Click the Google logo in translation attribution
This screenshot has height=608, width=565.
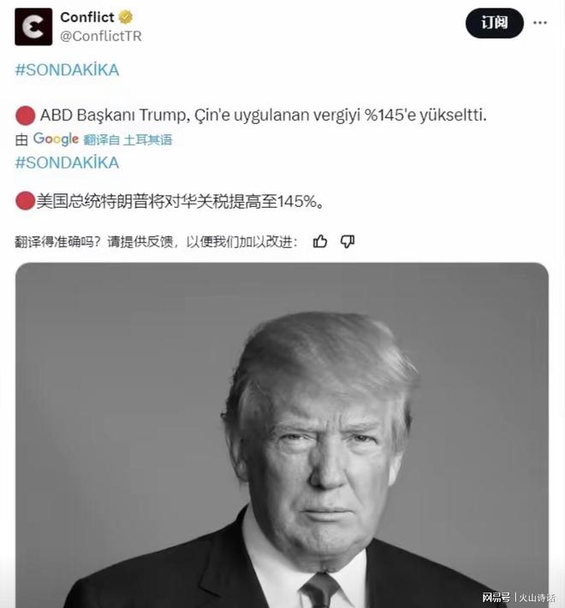pos(56,139)
